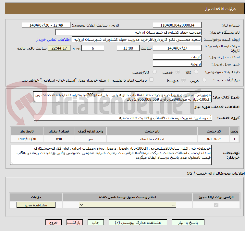Image resolution: width=245 pixels, height=231 pixels.
Task: Click the announcement date field 1404/07/20 - 12:49
Action: (x=46, y=25)
